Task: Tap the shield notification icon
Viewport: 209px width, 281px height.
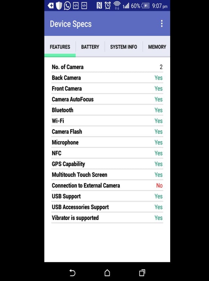Action: point(59,6)
